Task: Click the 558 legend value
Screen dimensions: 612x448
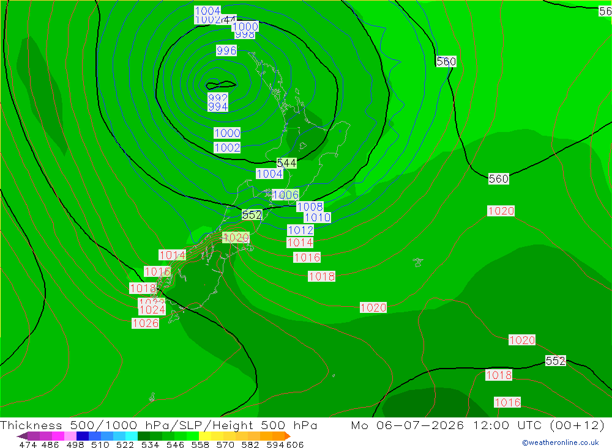Action: click(x=200, y=445)
